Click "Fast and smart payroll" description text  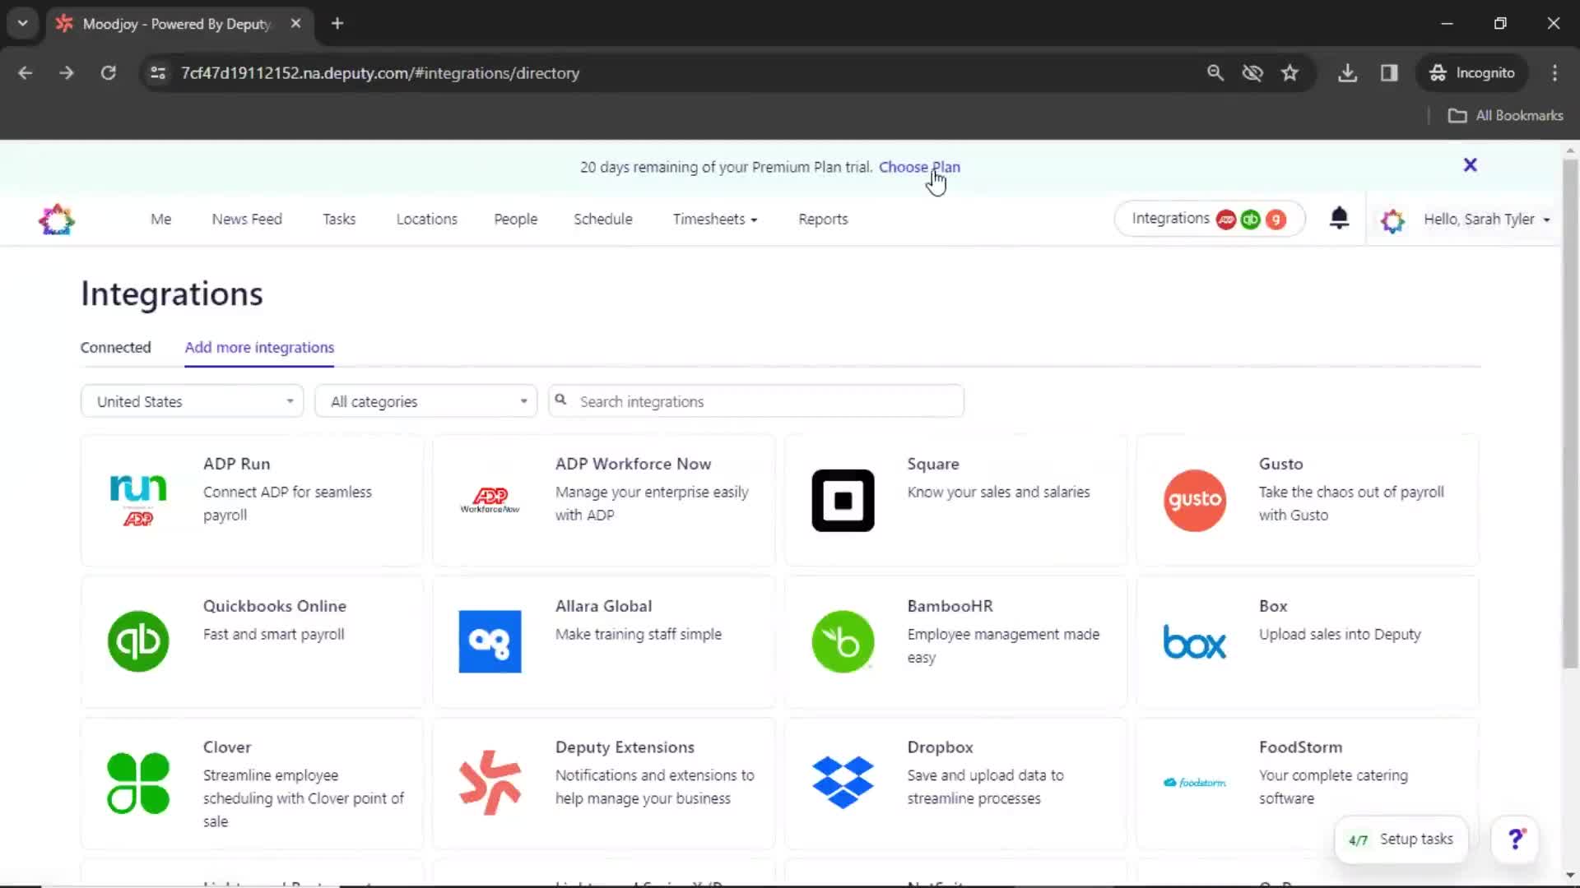point(273,634)
